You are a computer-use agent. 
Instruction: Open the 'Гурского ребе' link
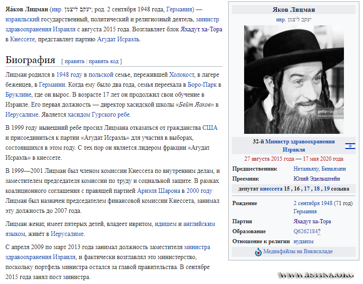point(111,115)
